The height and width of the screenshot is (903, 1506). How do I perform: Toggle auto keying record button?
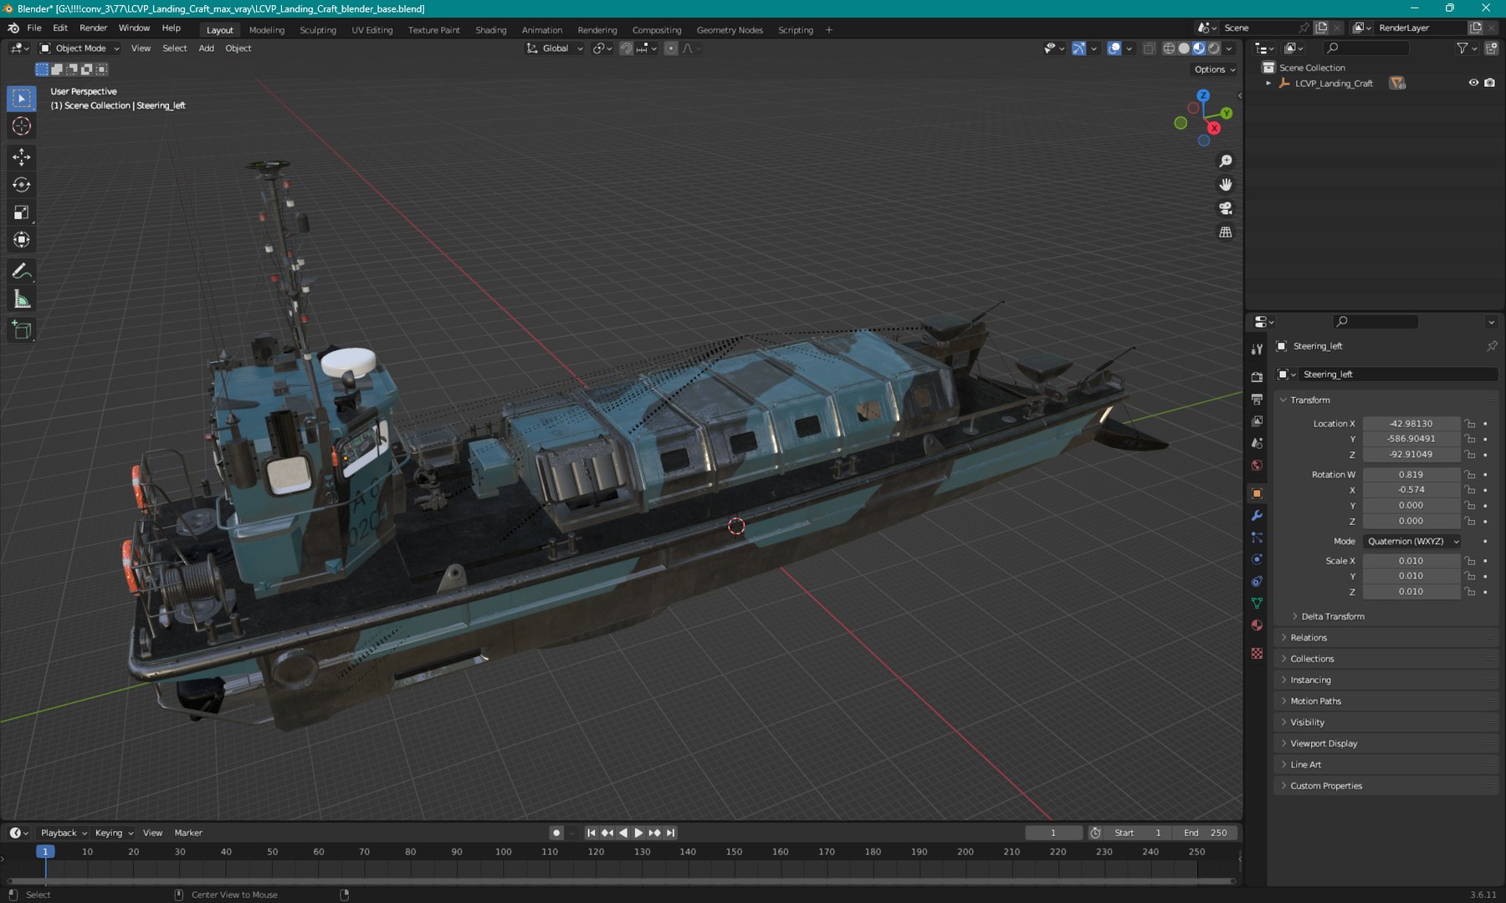pos(556,833)
